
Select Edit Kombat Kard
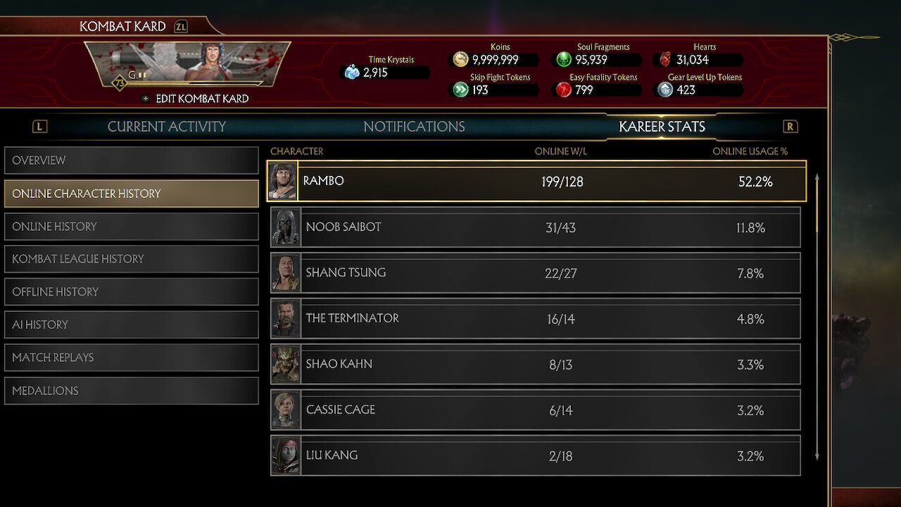tap(202, 99)
